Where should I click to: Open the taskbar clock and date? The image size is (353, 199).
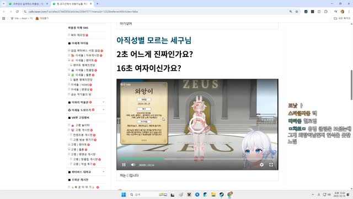click(x=339, y=195)
